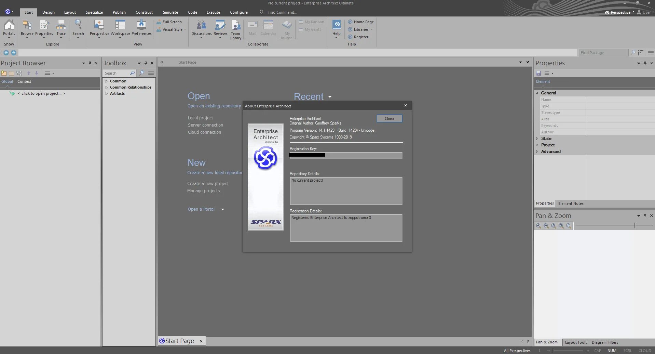Switch to the Simulate ribbon tab
This screenshot has width=655, height=354.
coord(170,12)
